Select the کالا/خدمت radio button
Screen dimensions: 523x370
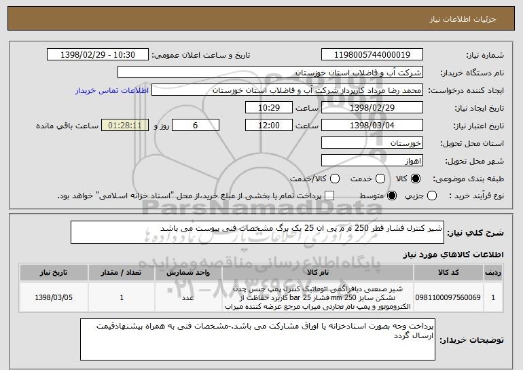(335, 179)
